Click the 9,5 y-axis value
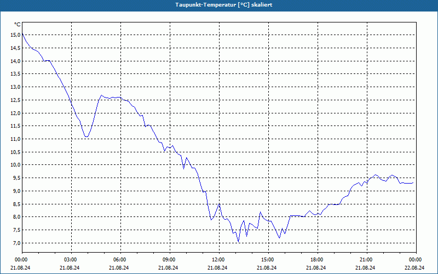The height and width of the screenshot is (274, 438). tap(17, 178)
